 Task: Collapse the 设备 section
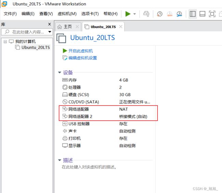pyautogui.click(x=59, y=72)
